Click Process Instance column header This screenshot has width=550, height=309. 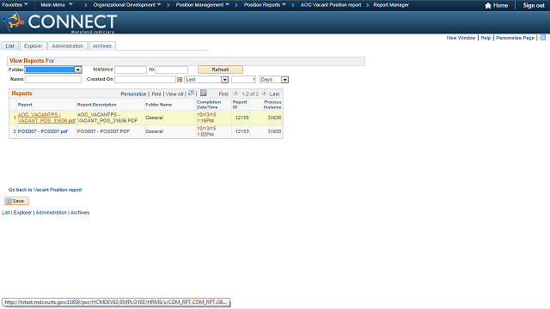pyautogui.click(x=272, y=105)
